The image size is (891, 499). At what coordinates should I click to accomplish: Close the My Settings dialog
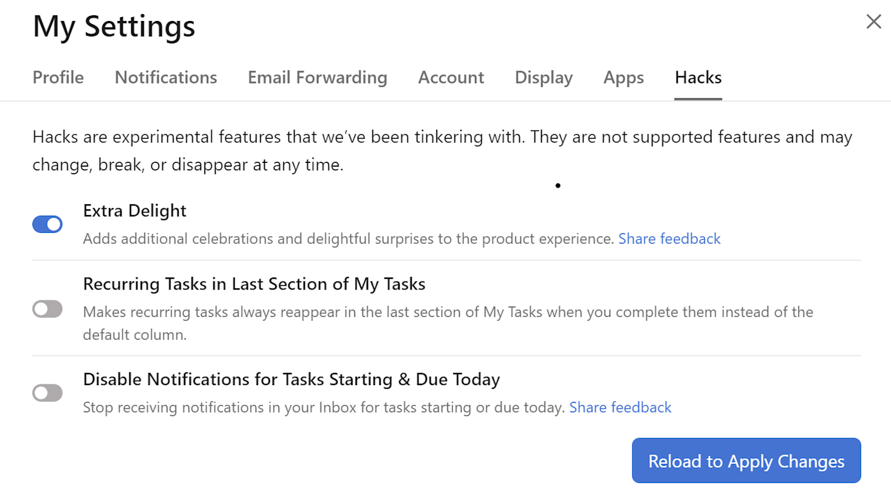point(873,22)
